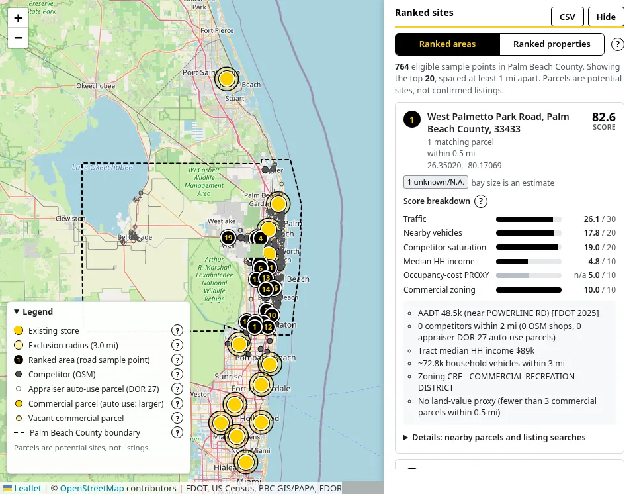Click existing store marker near Port Saint Lucie
Viewport: 635px width, 494px height.
(x=227, y=79)
